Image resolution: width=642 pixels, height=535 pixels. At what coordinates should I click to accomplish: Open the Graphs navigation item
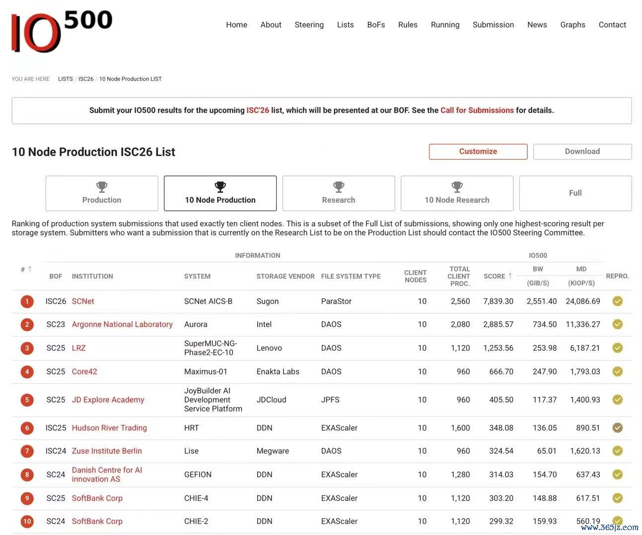point(572,25)
